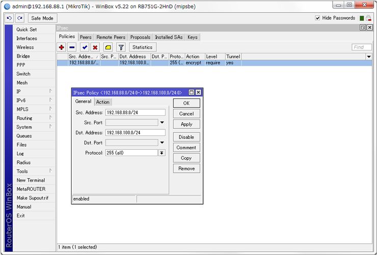377x255 pixels.
Task: Close the IPsec Policy dialog
Action: pos(198,93)
